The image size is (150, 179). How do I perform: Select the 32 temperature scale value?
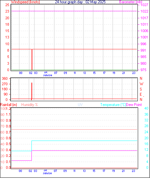[146, 120]
